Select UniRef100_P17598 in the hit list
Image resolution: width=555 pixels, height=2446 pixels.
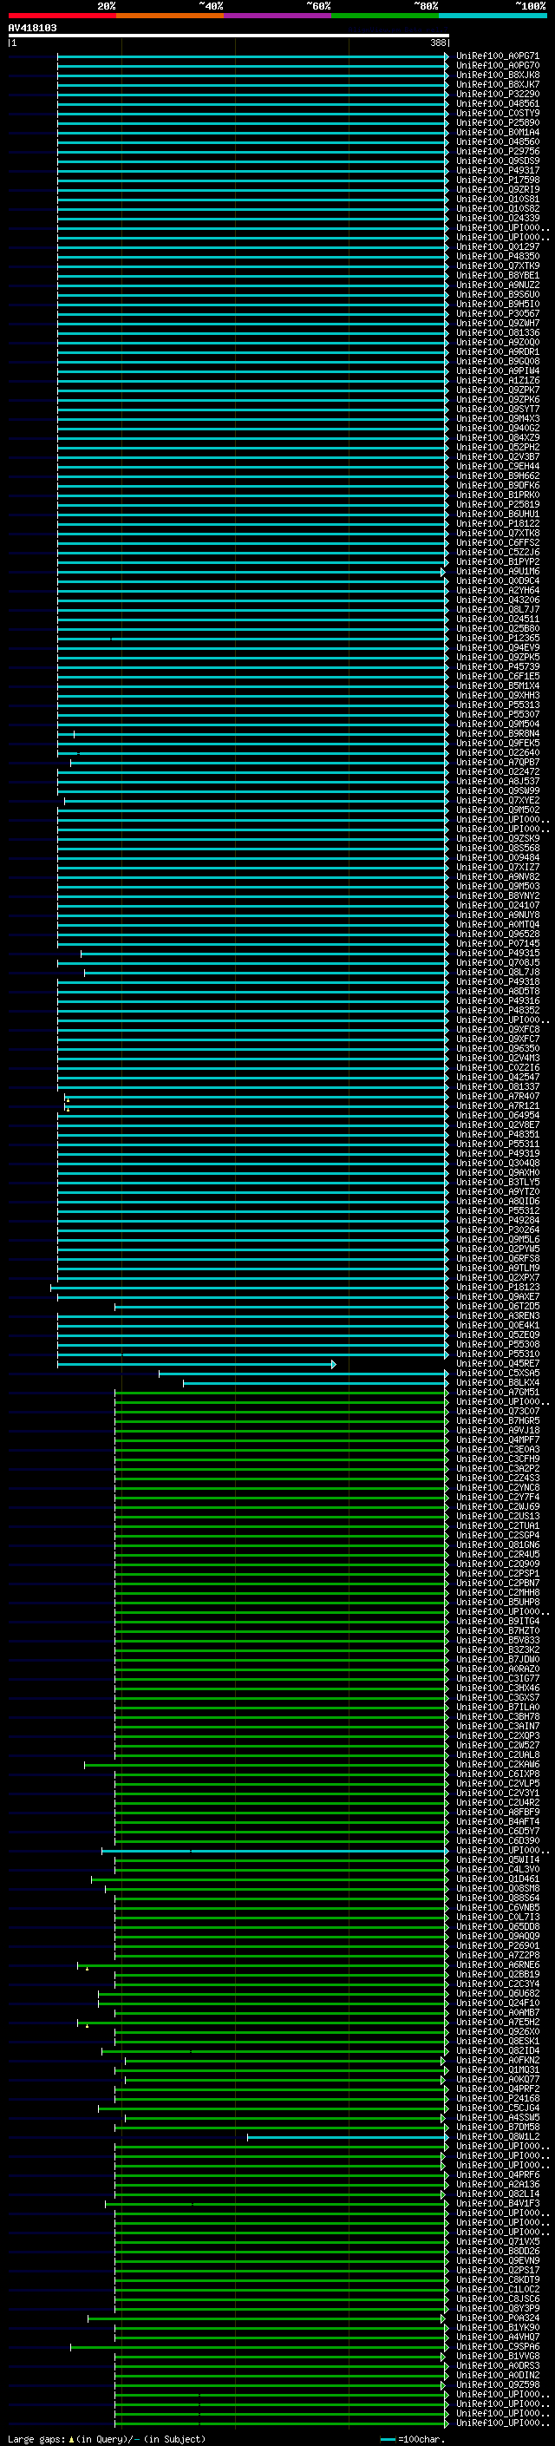(497, 180)
